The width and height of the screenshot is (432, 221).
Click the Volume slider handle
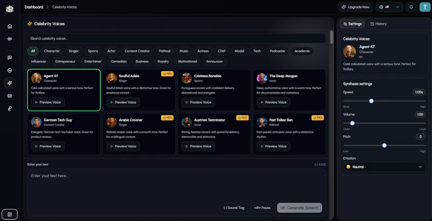352,123
